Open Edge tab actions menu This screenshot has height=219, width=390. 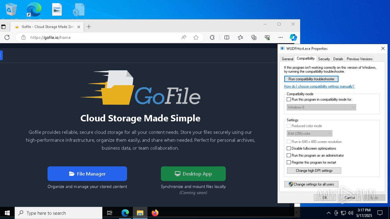click(x=3, y=27)
